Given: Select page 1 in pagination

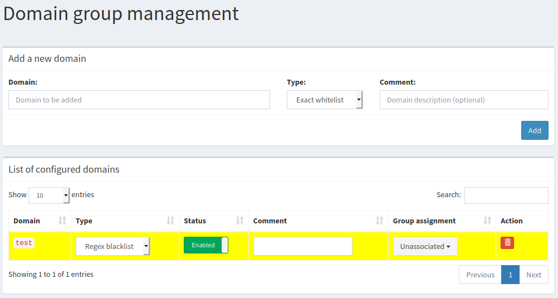Looking at the screenshot, I should tap(510, 275).
